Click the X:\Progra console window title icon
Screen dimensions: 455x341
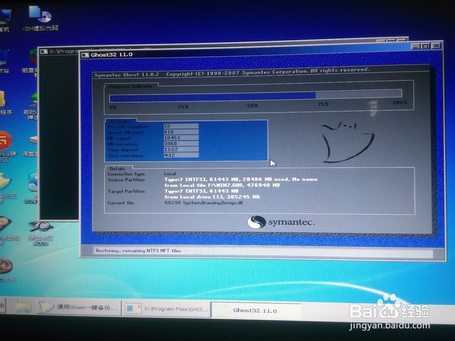[x=44, y=52]
